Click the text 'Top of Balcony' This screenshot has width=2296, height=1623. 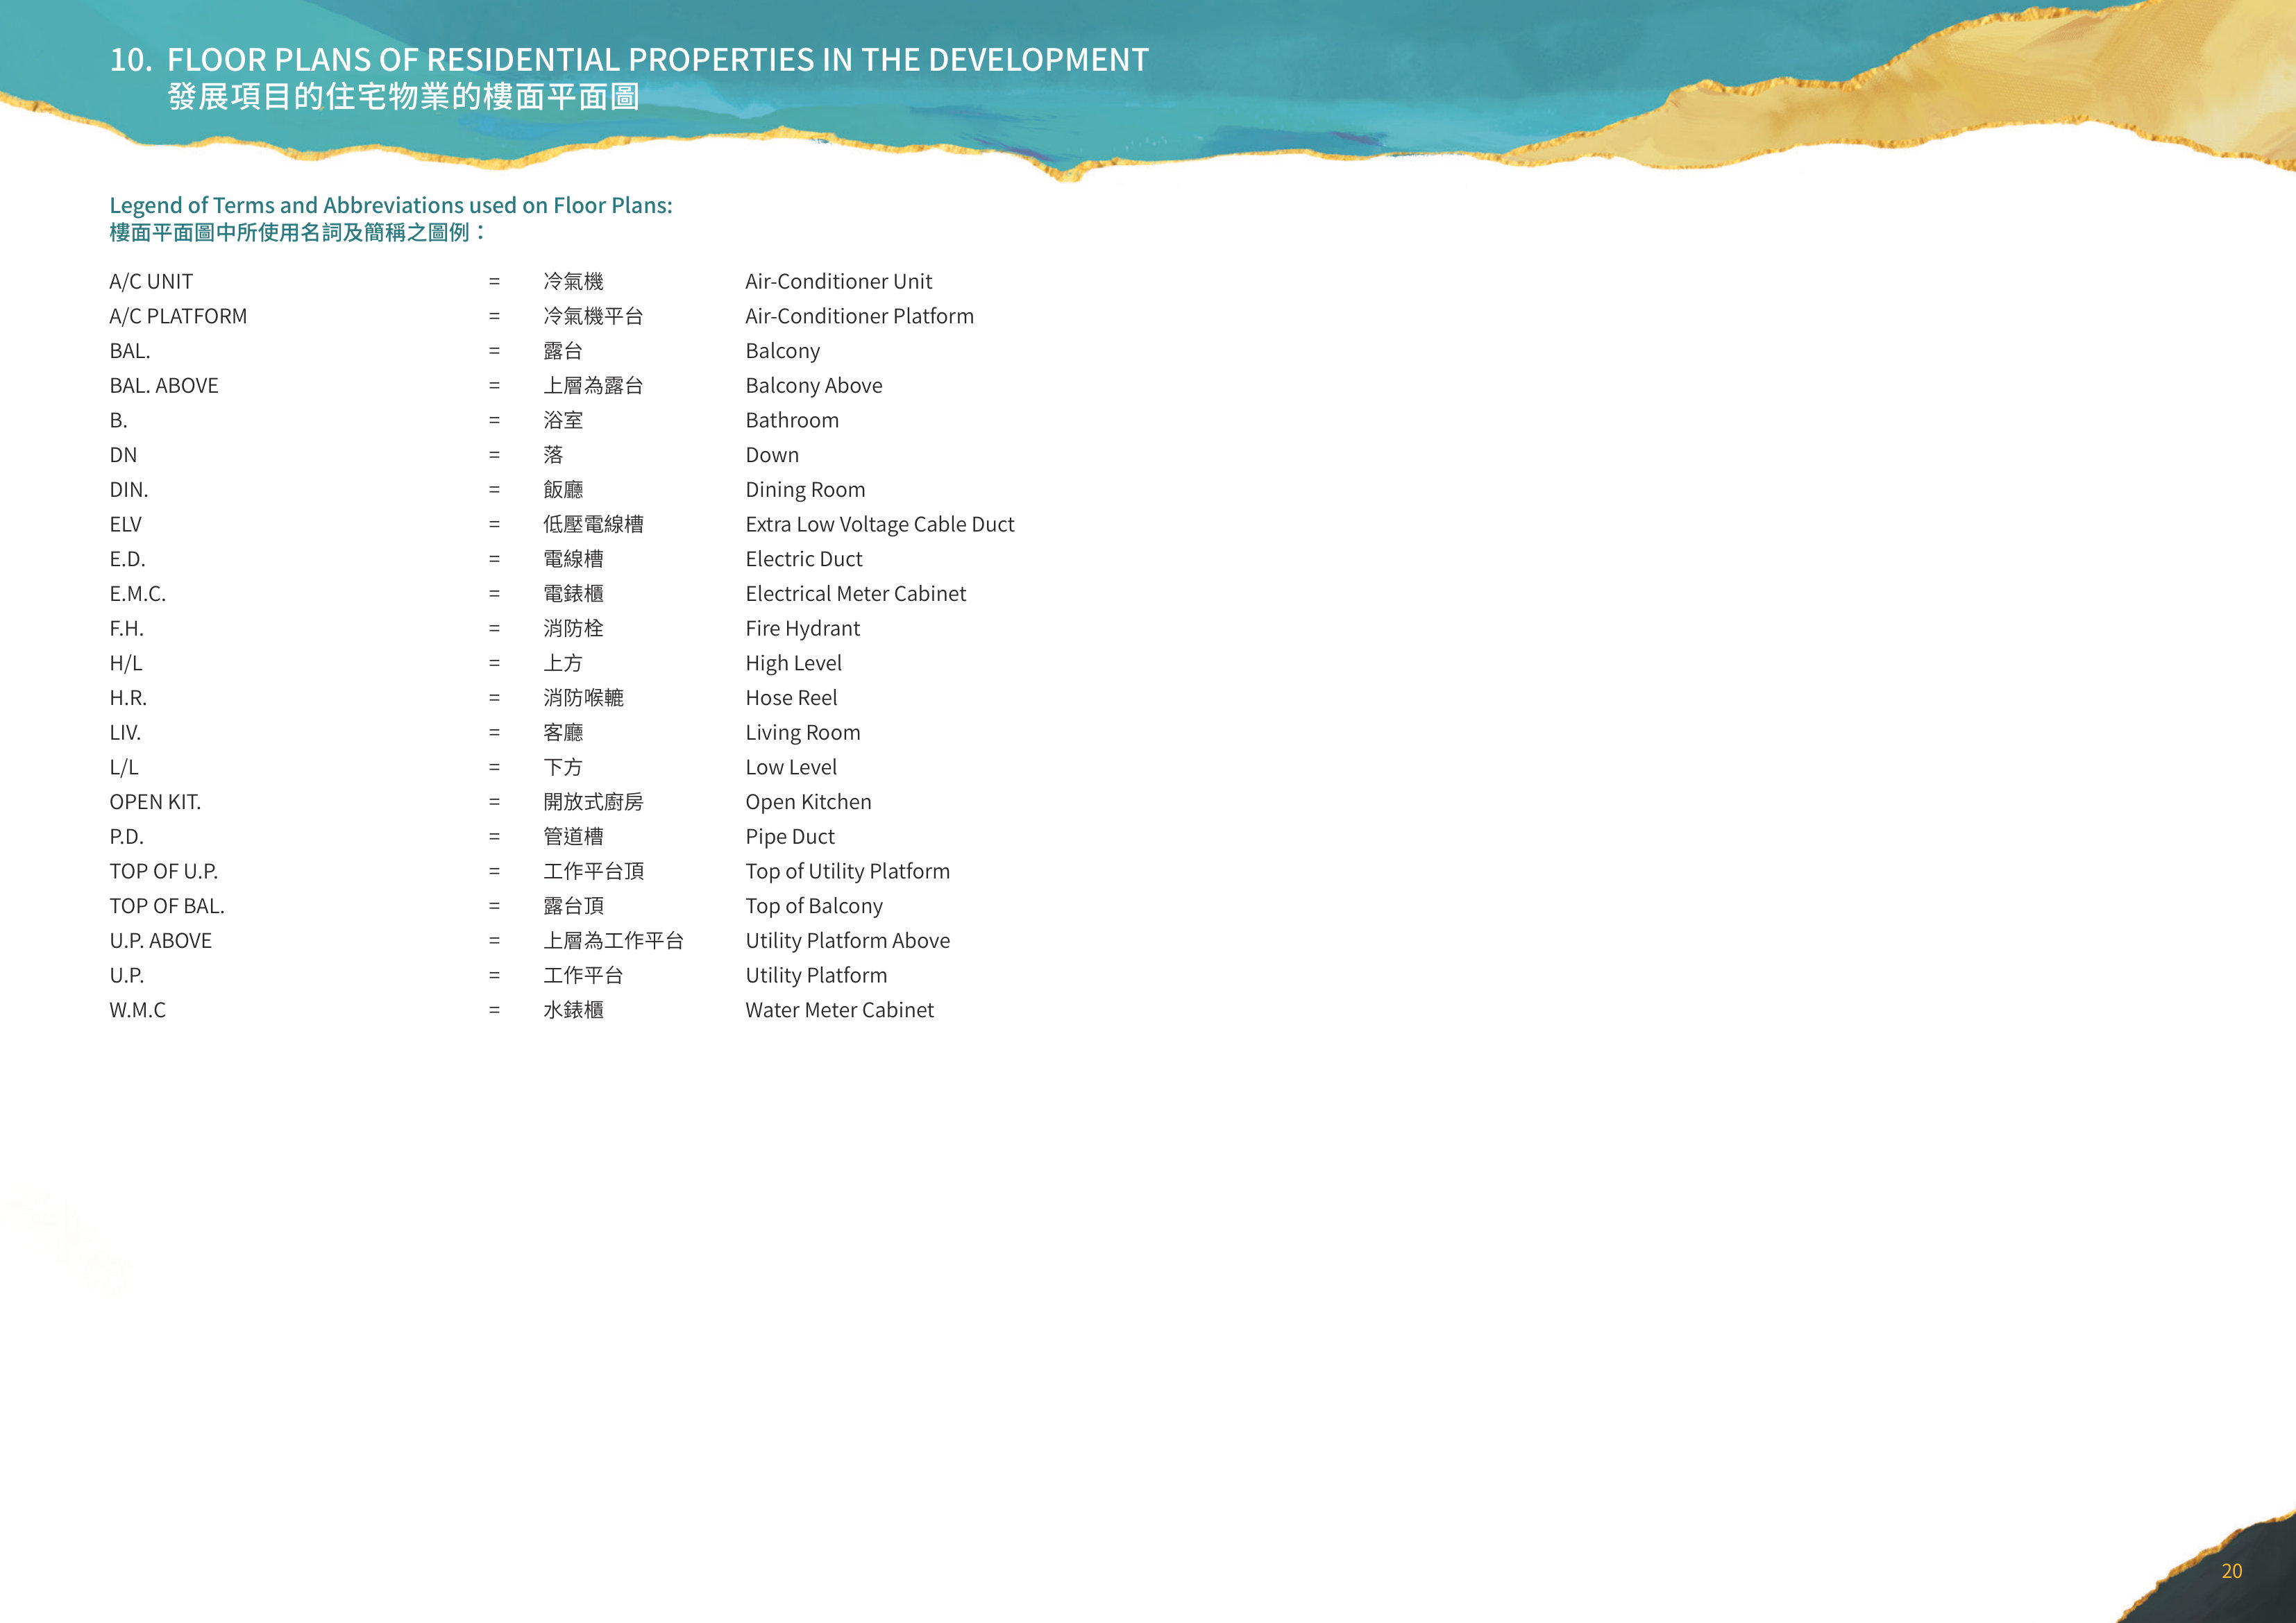[x=814, y=906]
